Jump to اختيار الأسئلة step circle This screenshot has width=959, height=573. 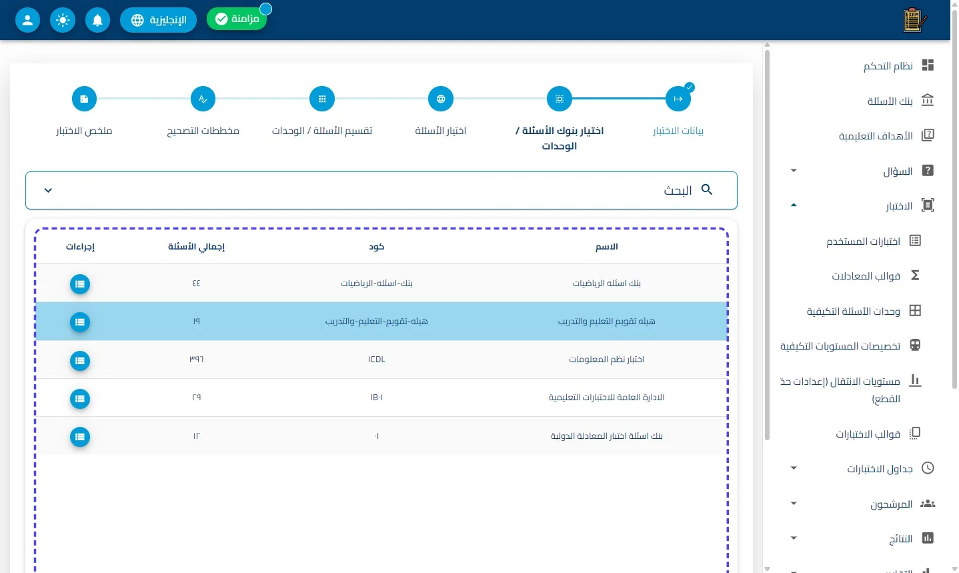point(441,99)
